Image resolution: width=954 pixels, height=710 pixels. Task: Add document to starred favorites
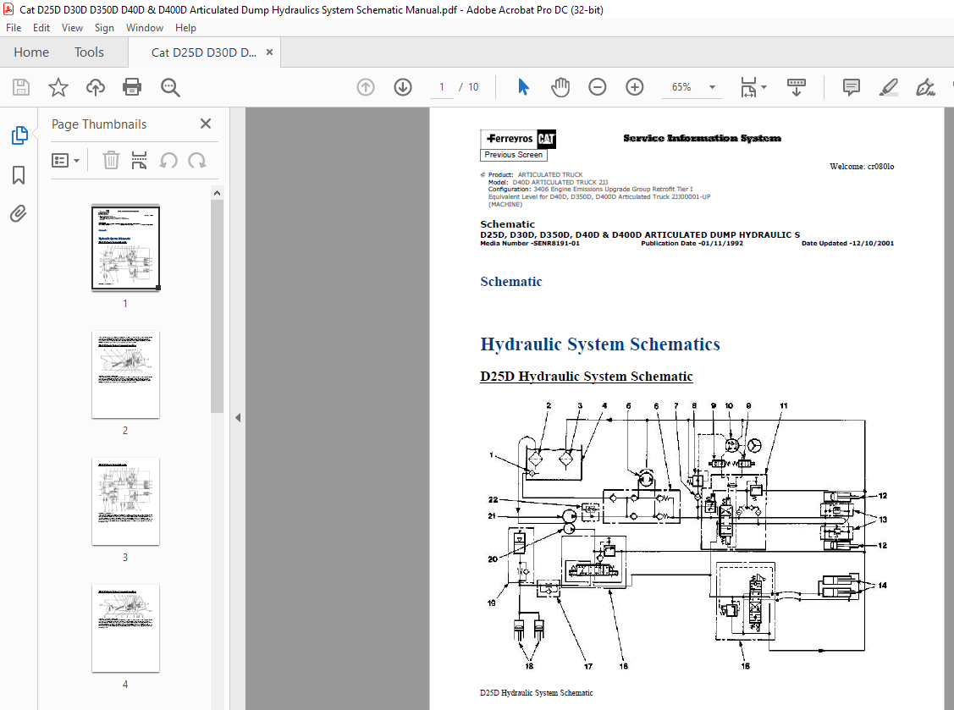pyautogui.click(x=58, y=88)
